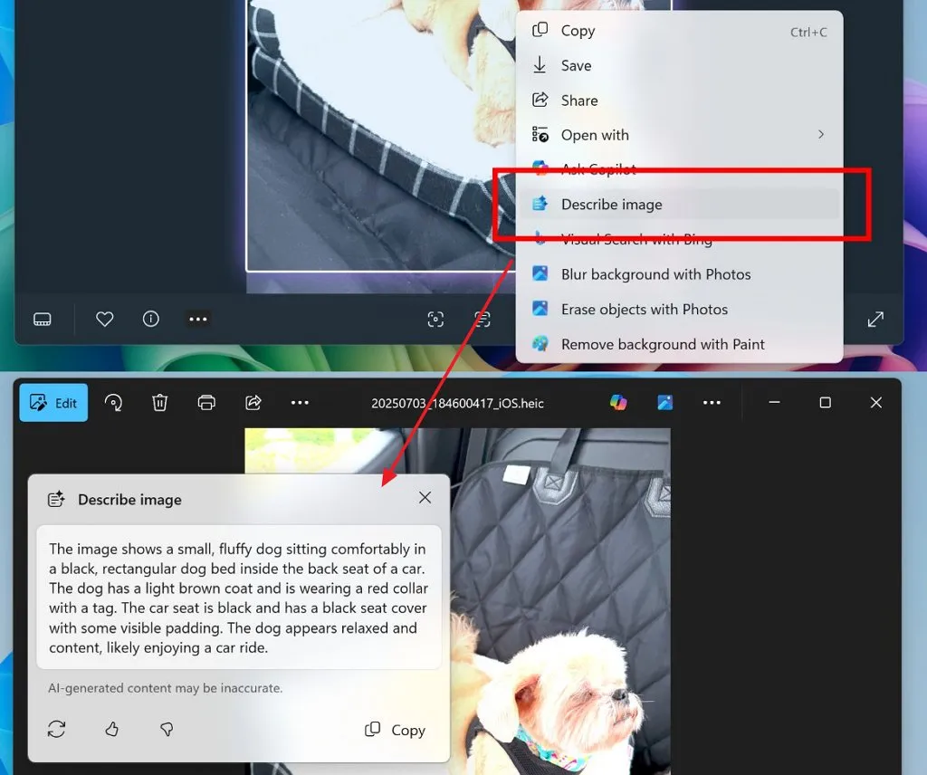Open the See more menu in the viewer toolbar
The image size is (927, 775).
click(197, 319)
